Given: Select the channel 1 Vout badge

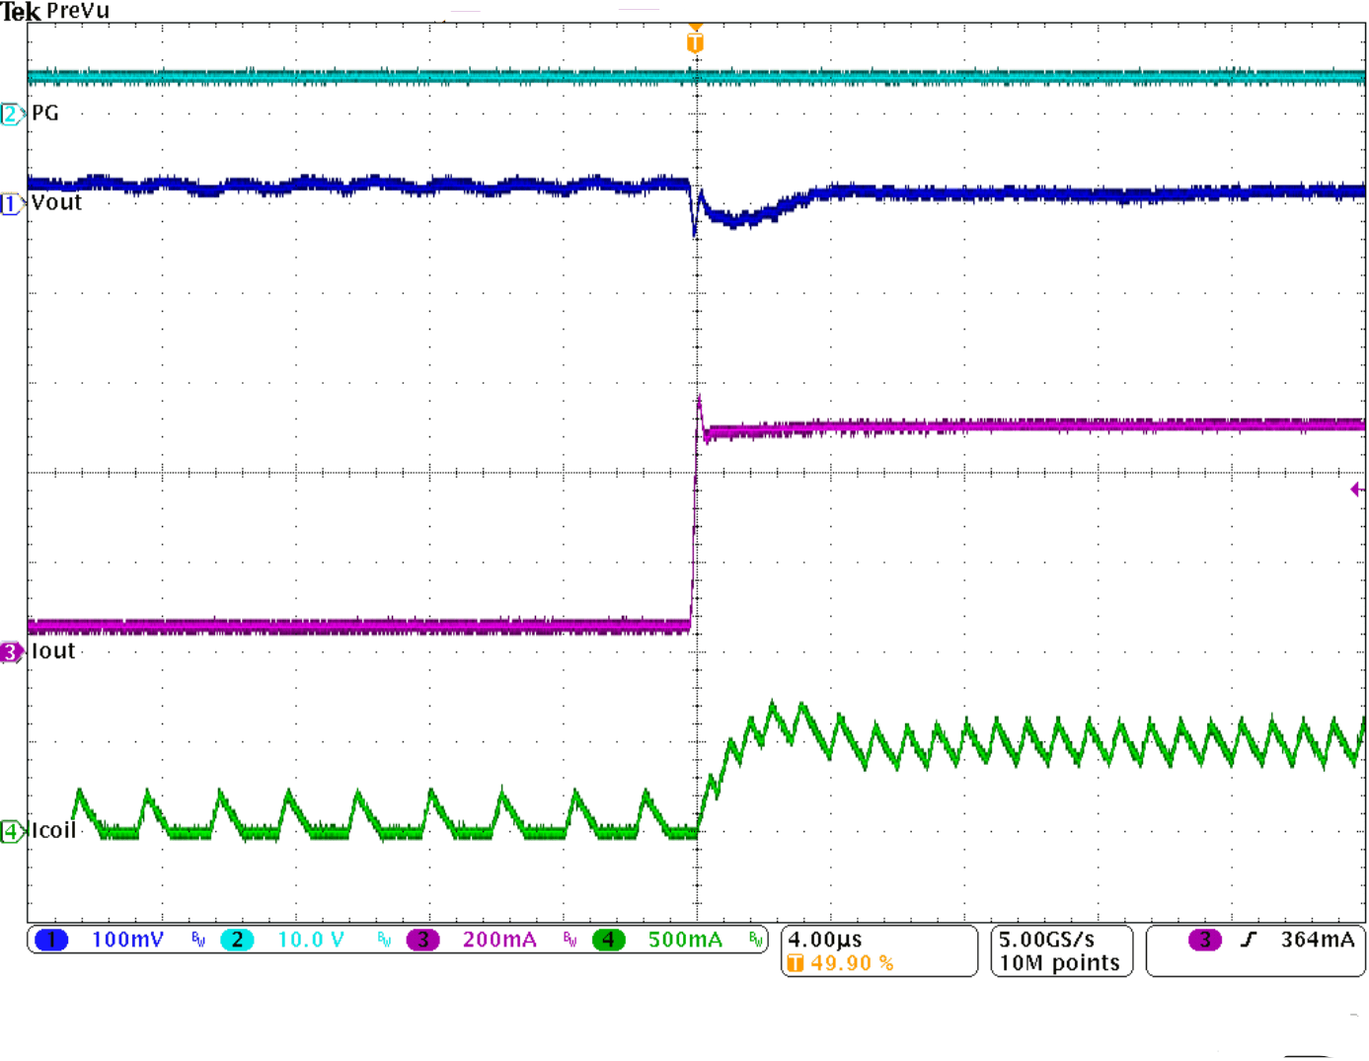Looking at the screenshot, I should (x=10, y=205).
